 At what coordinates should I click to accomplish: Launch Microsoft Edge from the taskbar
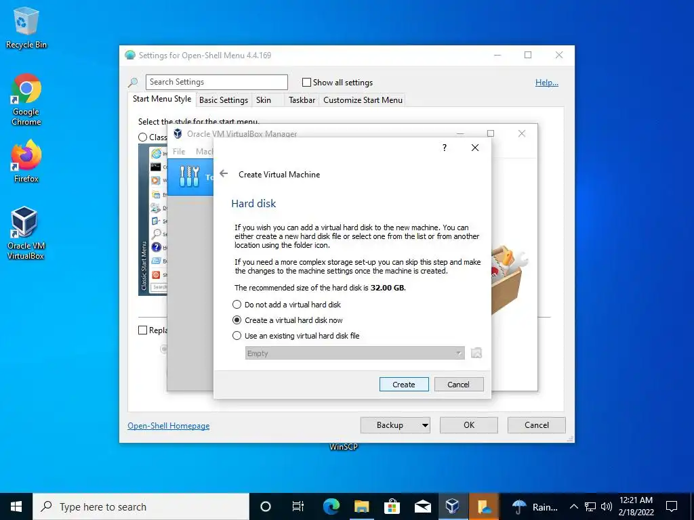(x=331, y=506)
